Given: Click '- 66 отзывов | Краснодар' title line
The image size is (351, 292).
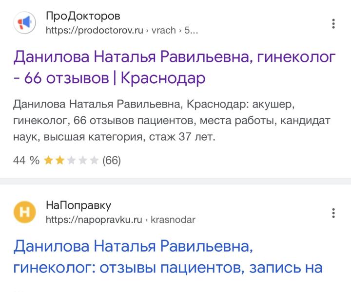Looking at the screenshot, I should click(110, 78).
